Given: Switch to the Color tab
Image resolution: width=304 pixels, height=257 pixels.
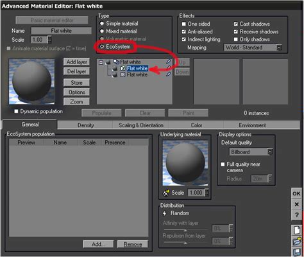Looking at the screenshot, I should point(196,125).
